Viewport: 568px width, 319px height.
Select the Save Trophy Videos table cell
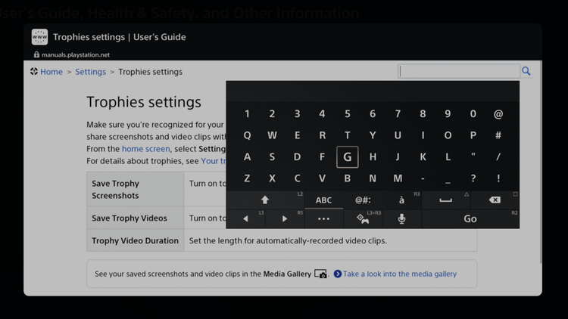point(135,218)
